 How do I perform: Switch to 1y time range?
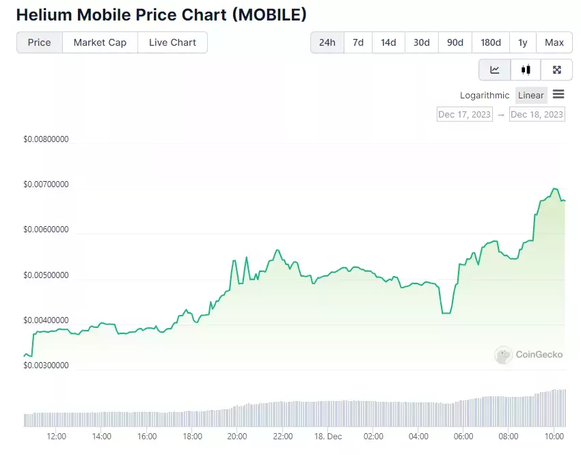pyautogui.click(x=522, y=42)
